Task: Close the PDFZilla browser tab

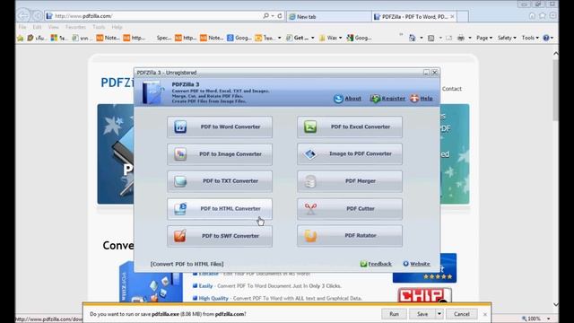Action: click(x=452, y=16)
